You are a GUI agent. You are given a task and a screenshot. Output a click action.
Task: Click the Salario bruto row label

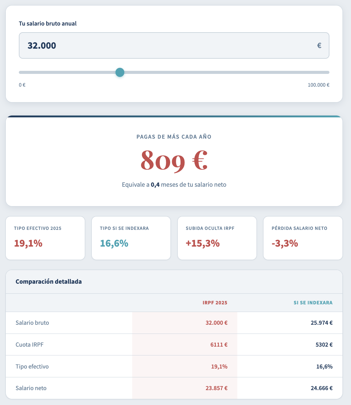click(32, 323)
